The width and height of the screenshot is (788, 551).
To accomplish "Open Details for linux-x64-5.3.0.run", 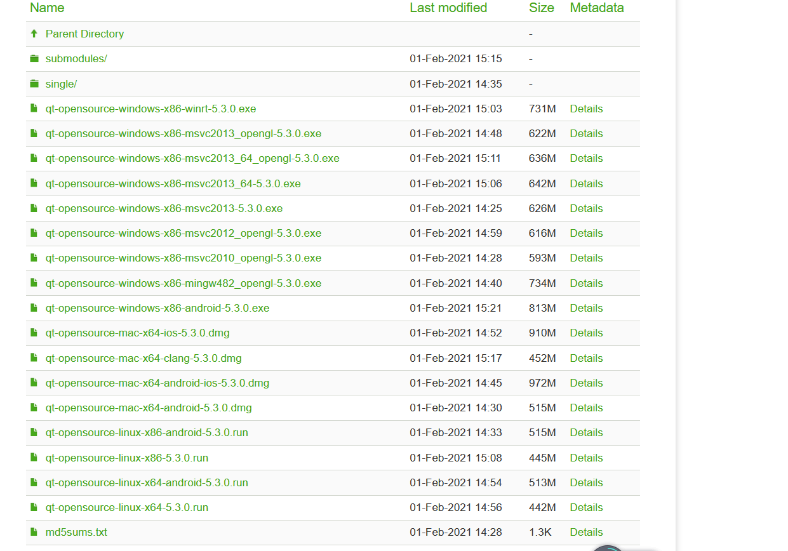I will point(586,507).
